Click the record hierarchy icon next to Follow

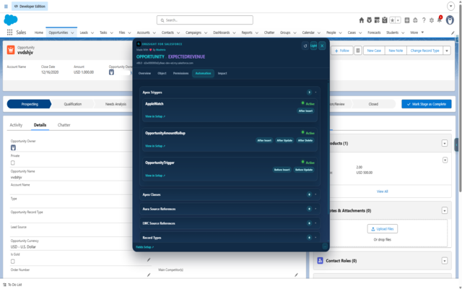pos(358,51)
